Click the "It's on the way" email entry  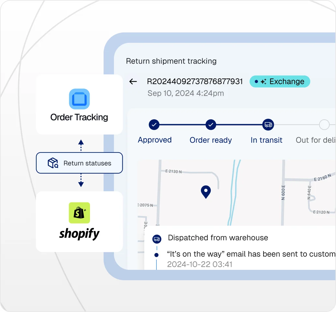(x=251, y=254)
